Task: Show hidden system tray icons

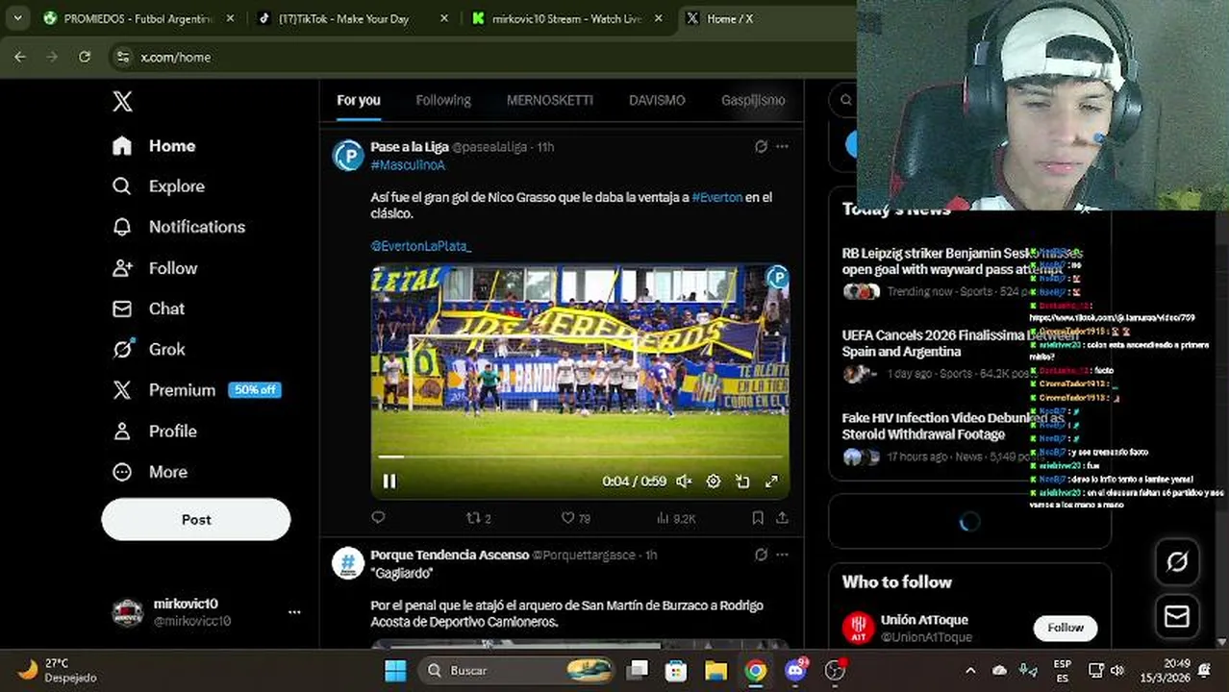Action: [970, 670]
